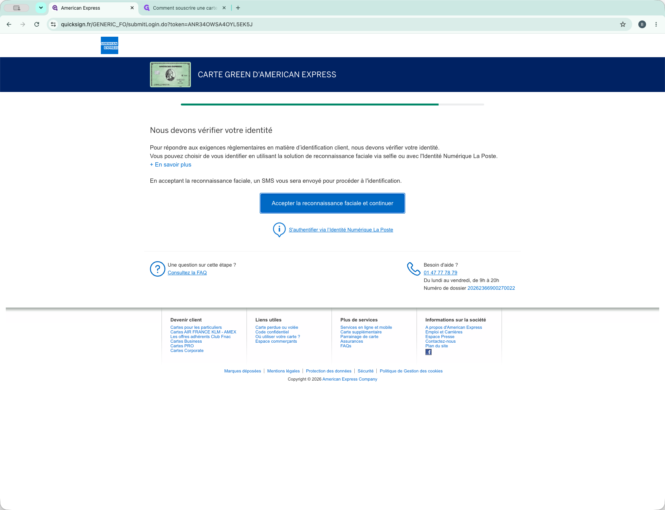
Task: Click the green progress bar
Action: (x=310, y=104)
